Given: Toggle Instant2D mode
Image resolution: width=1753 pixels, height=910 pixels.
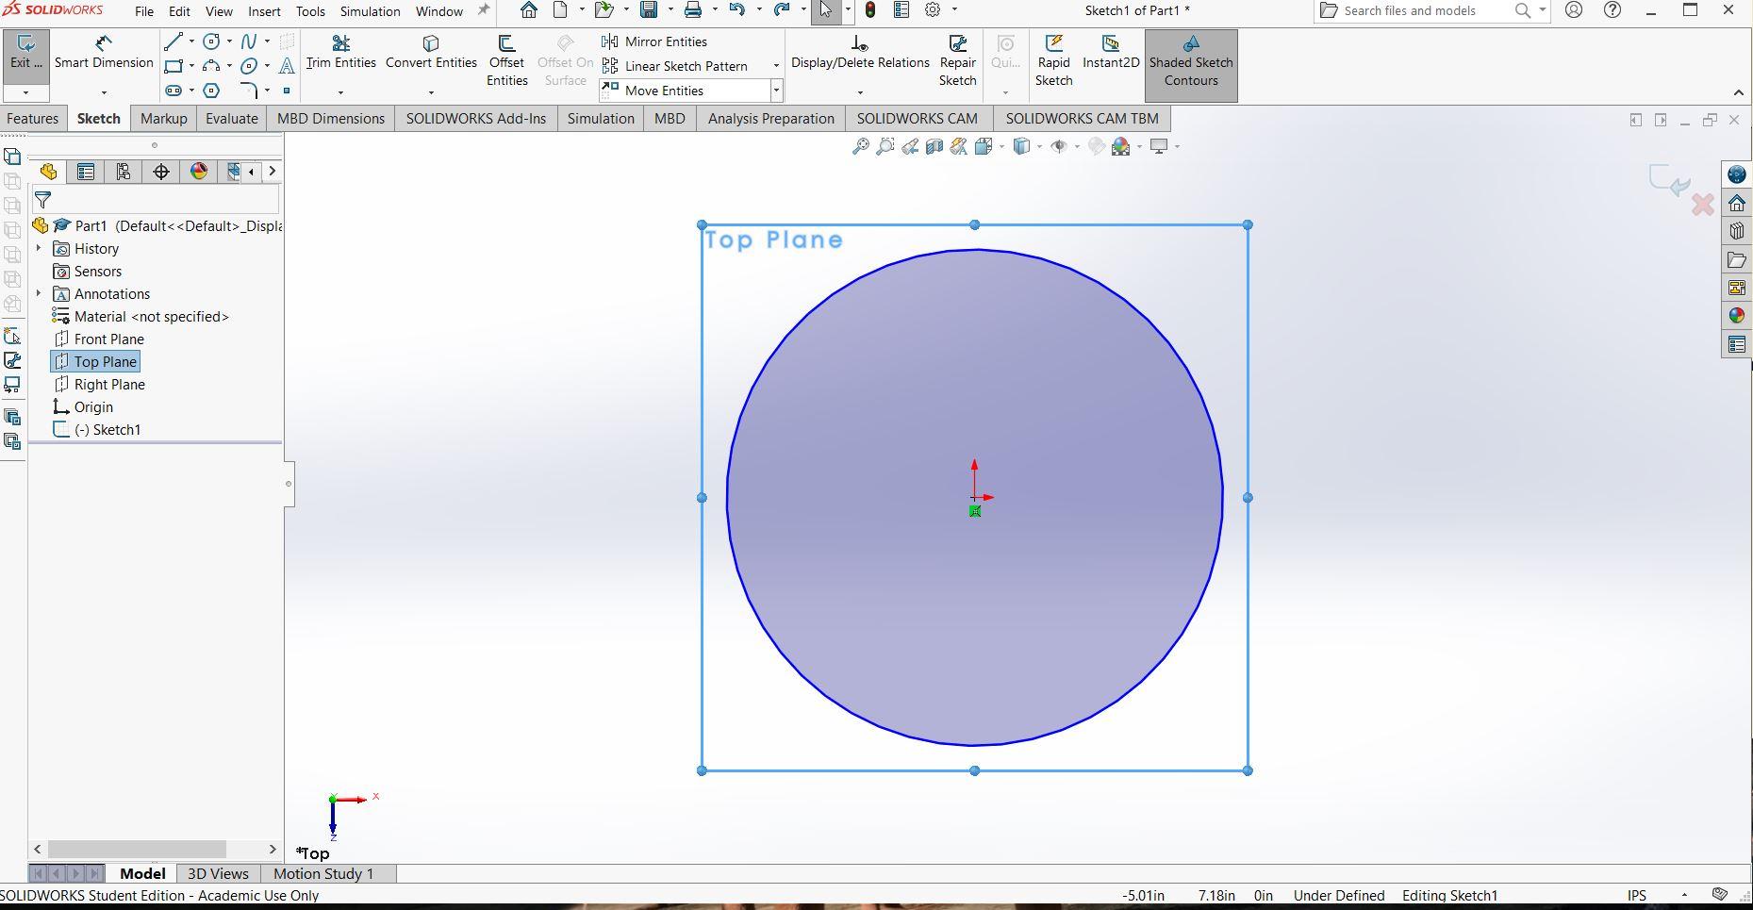Looking at the screenshot, I should pyautogui.click(x=1111, y=53).
